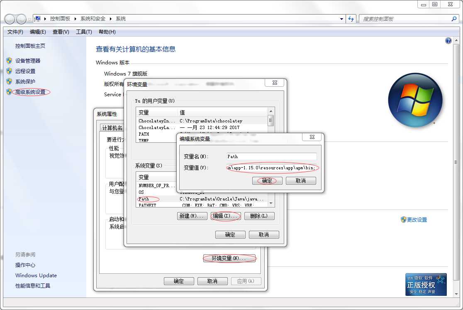The width and height of the screenshot is (463, 310).
Task: Click the back navigation arrow button
Action: click(10, 19)
